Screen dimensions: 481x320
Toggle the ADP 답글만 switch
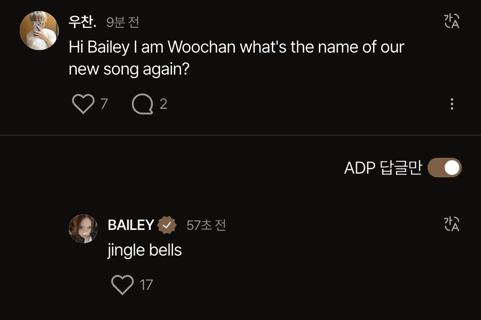[x=444, y=168]
